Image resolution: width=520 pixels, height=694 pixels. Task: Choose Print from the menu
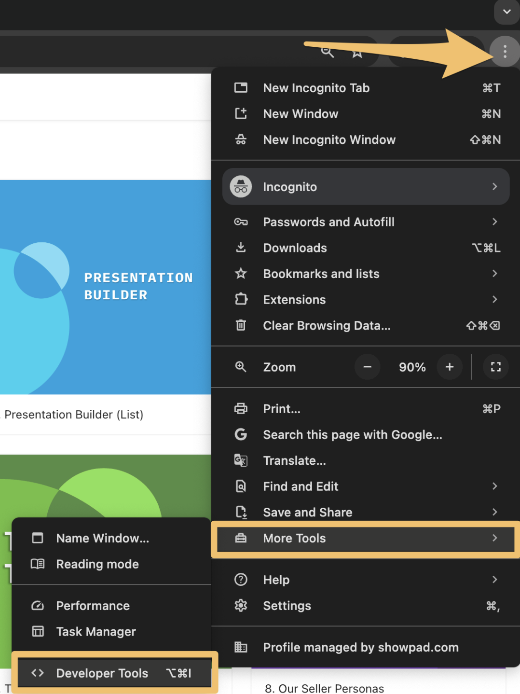point(365,409)
